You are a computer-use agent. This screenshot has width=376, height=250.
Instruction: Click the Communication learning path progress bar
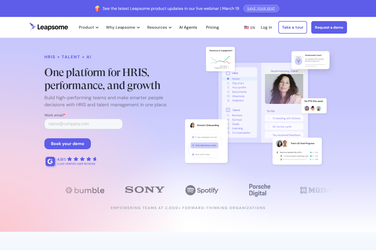312,156
